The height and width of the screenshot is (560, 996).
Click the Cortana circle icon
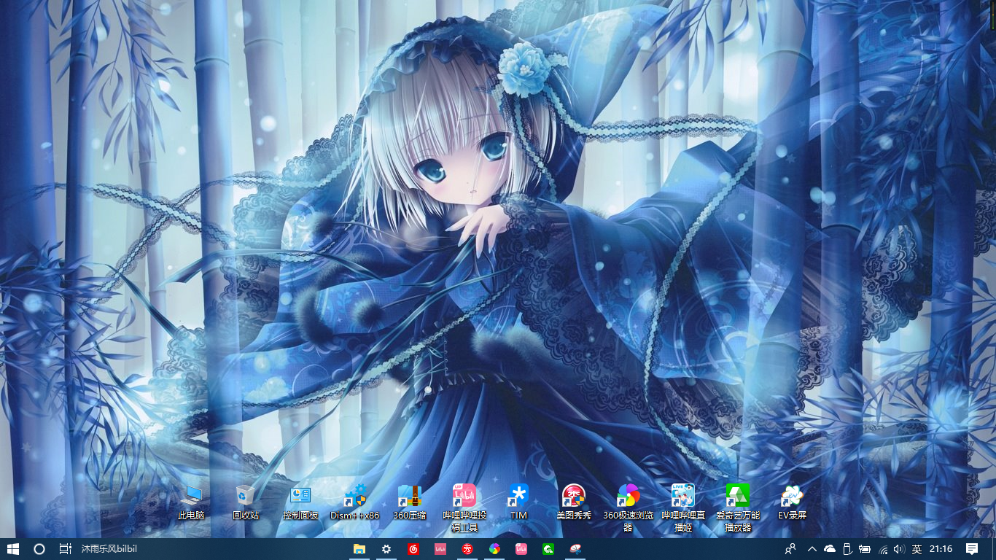(39, 549)
